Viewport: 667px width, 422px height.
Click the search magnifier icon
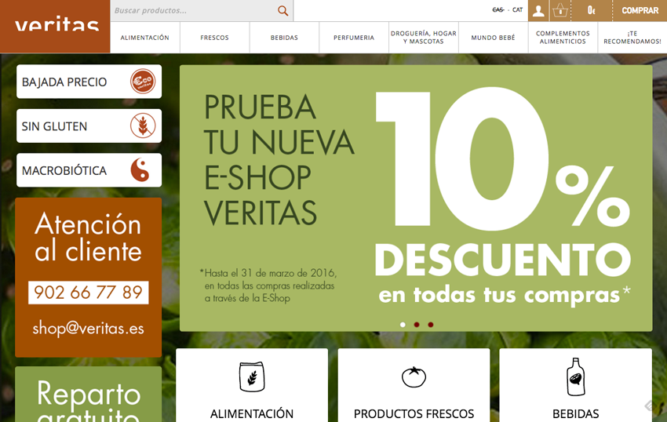[x=282, y=11]
